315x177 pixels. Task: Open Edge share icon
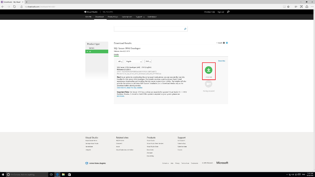tap(307, 6)
